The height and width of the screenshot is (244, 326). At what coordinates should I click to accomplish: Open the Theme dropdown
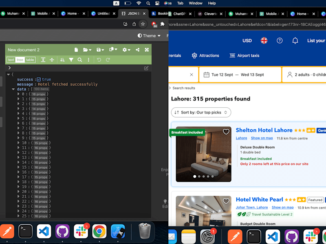(x=149, y=36)
